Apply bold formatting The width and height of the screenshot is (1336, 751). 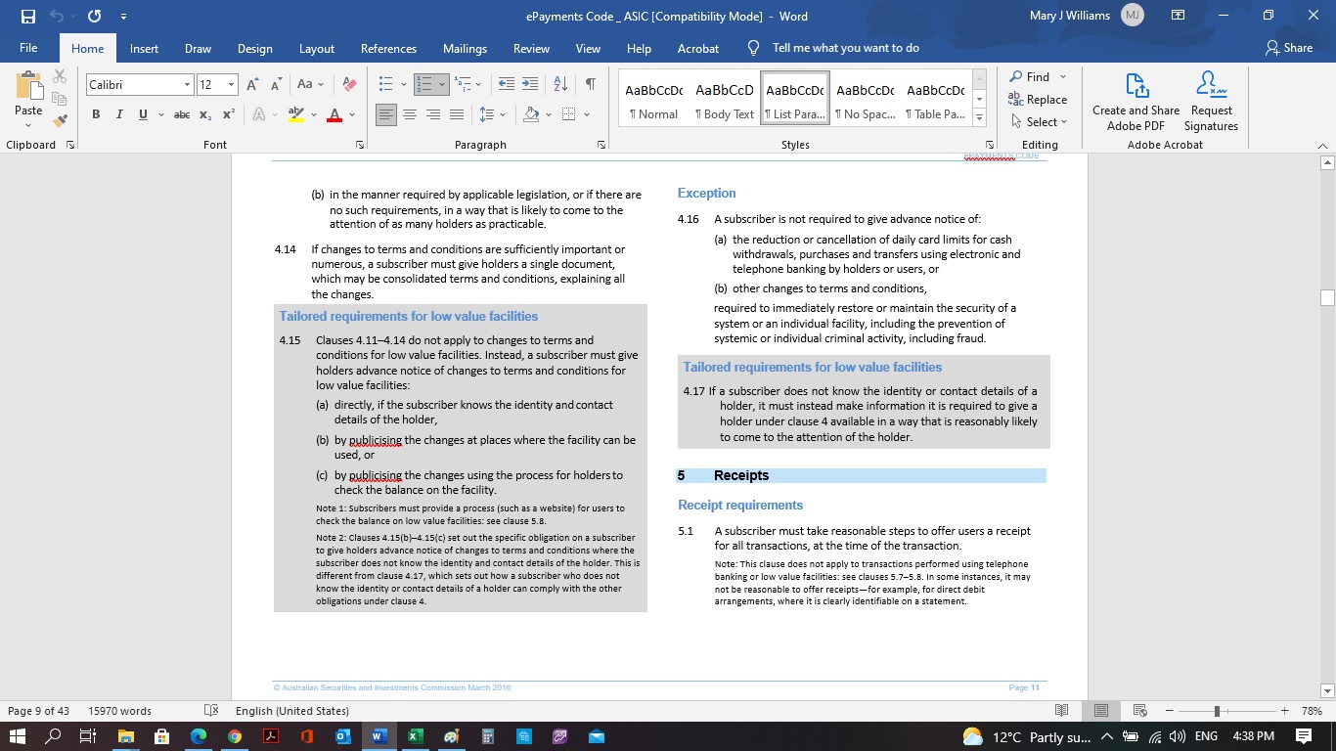click(x=95, y=114)
